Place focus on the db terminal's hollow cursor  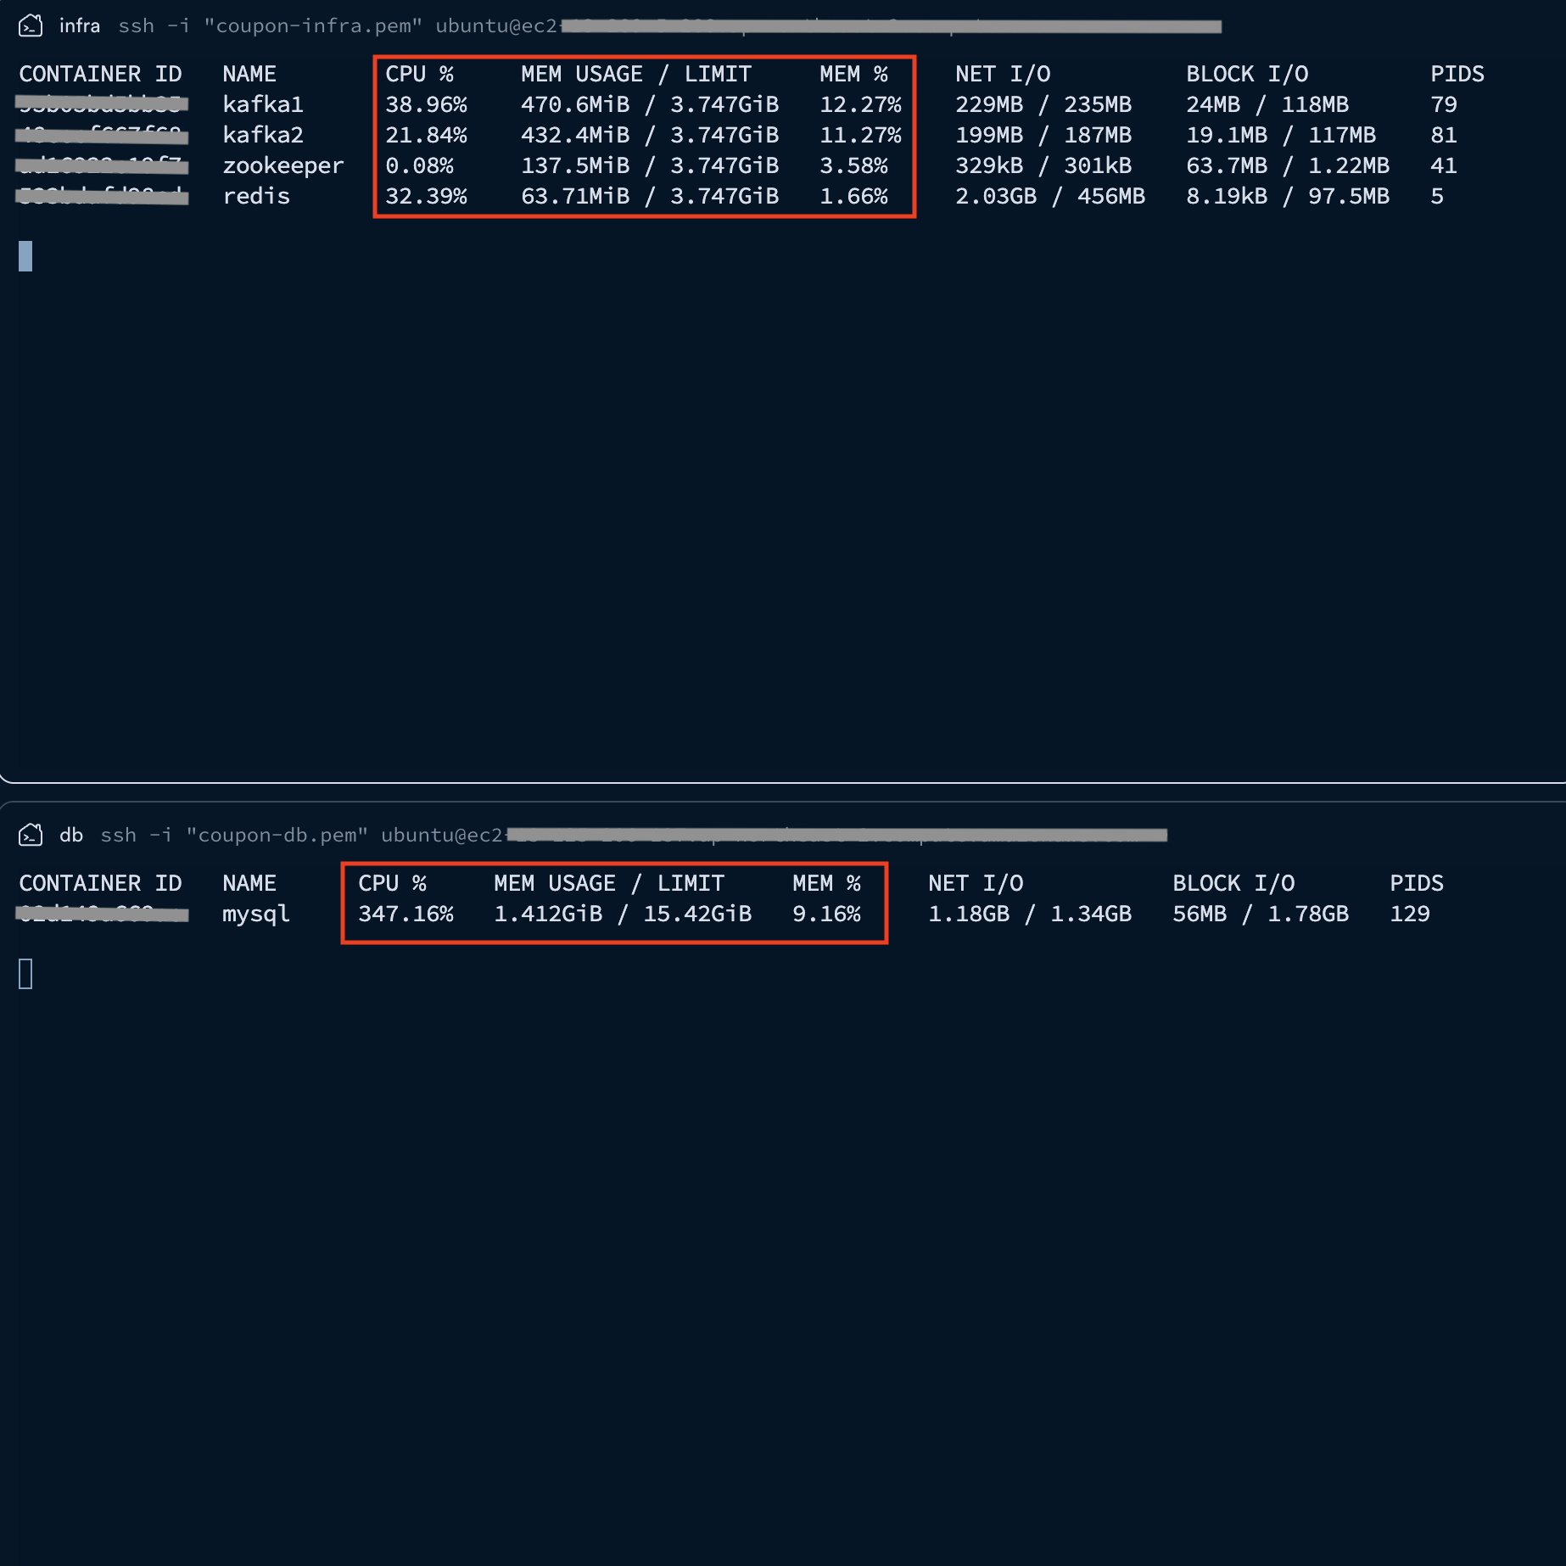click(25, 974)
